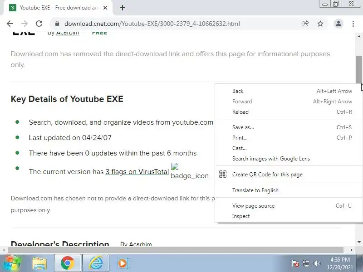Click Search, download, and organize videos text
363x272 pixels.
coord(121,122)
